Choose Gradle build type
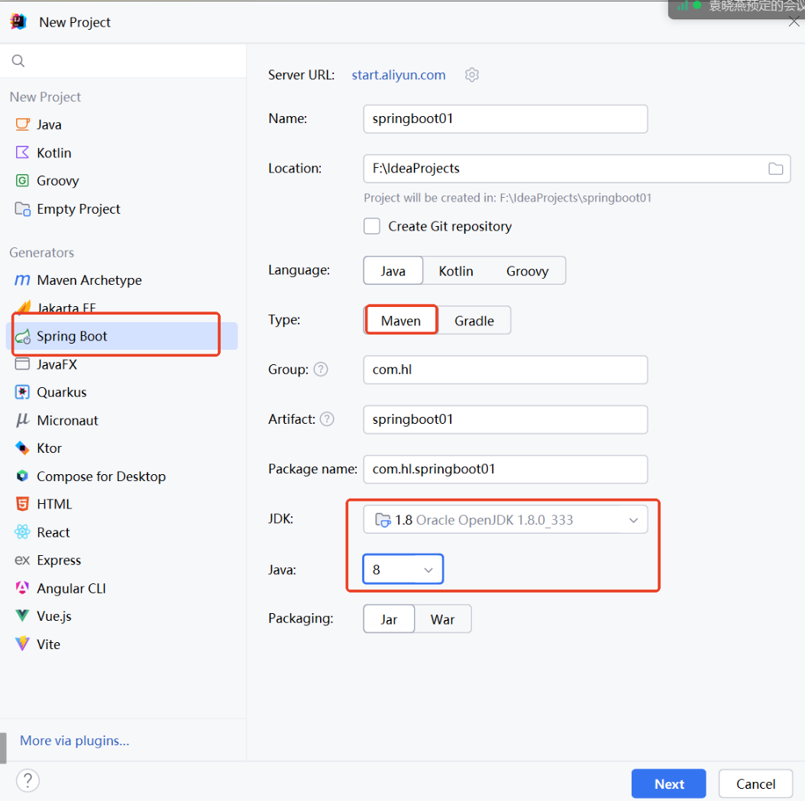The height and width of the screenshot is (801, 805). point(474,321)
